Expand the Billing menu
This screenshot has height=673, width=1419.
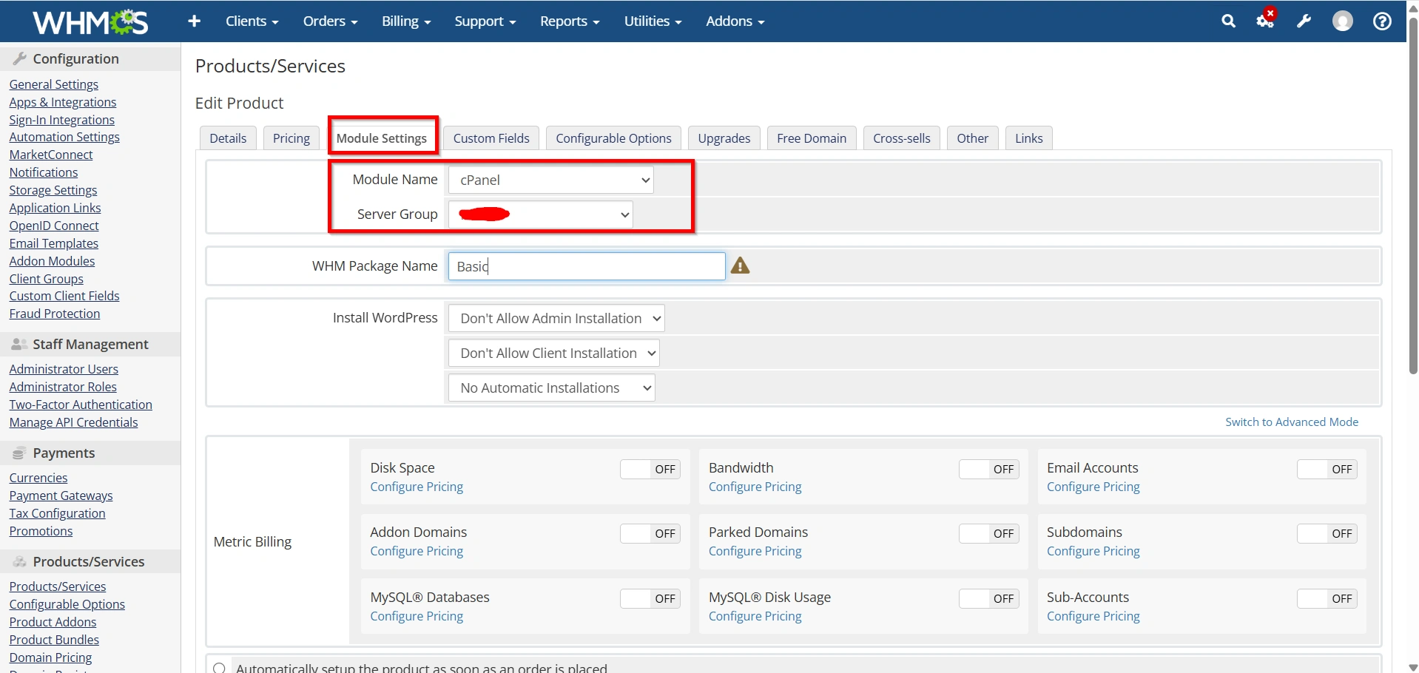coord(406,21)
